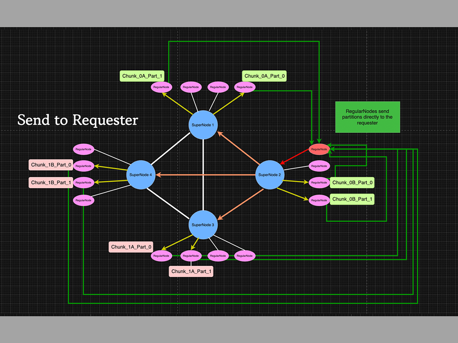Select the SuperNode 2 circle
Screen dimensions: 458x343
[270, 174]
